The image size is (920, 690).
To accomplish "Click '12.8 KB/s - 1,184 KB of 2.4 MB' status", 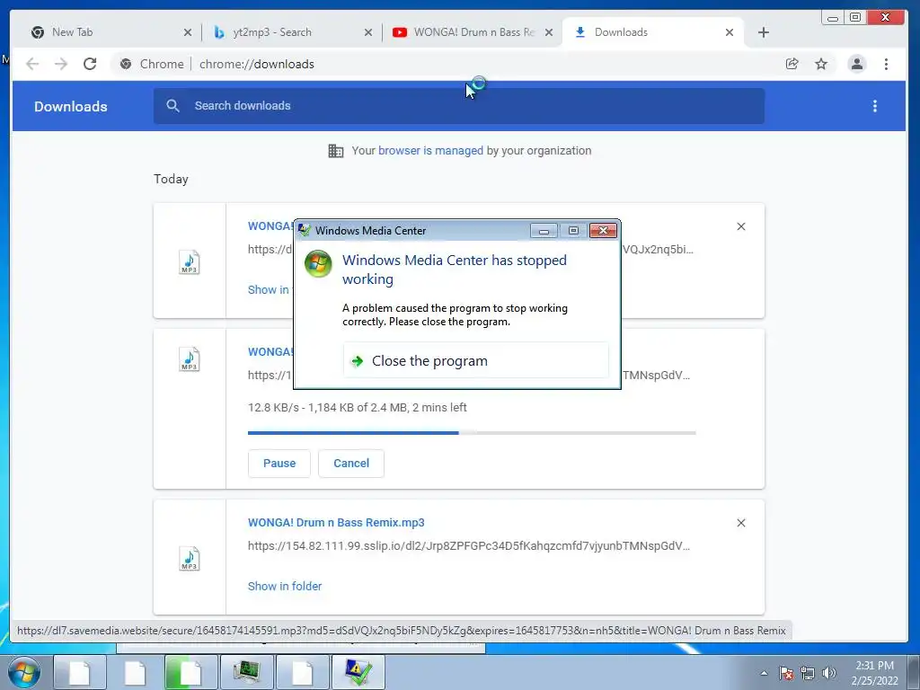I will coord(358,408).
